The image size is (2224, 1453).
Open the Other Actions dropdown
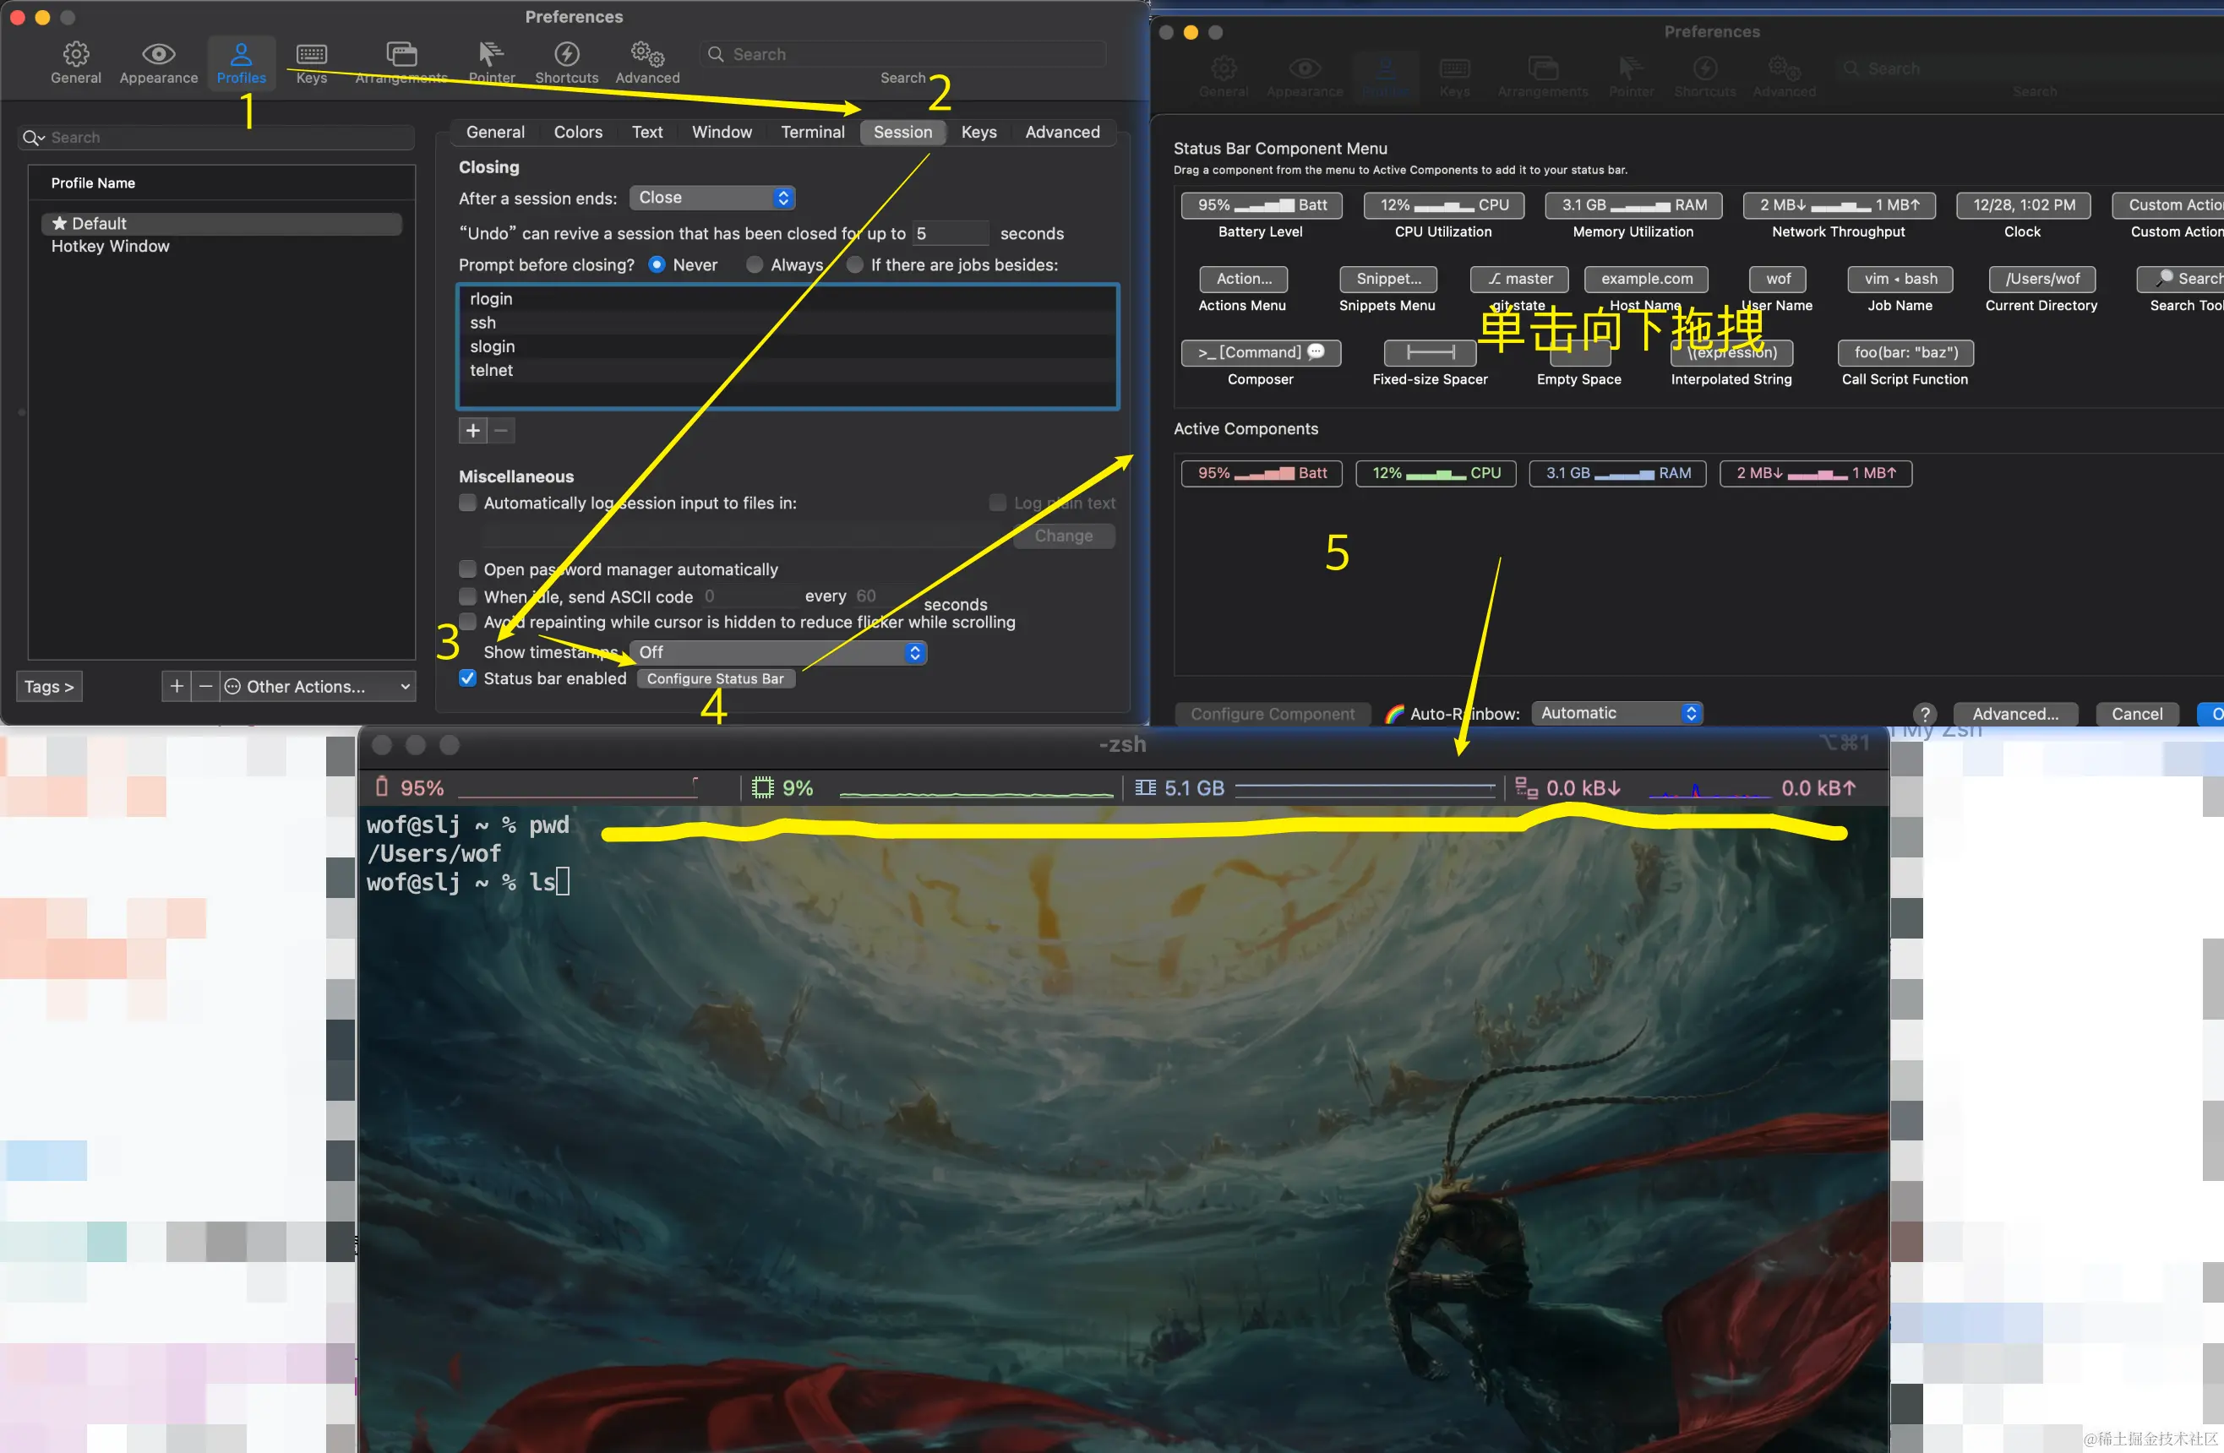(318, 687)
